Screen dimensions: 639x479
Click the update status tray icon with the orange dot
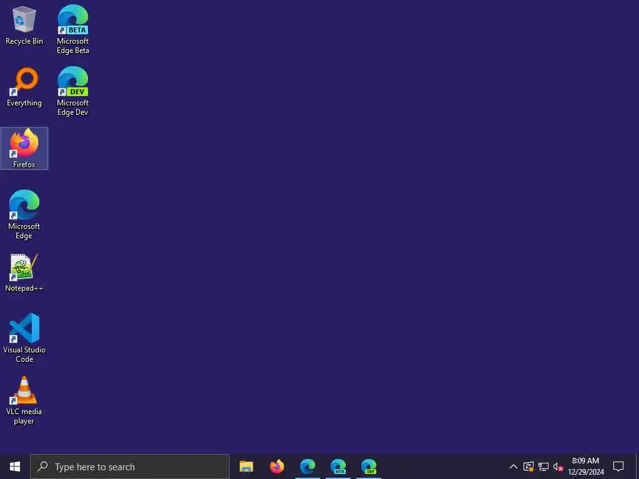529,467
